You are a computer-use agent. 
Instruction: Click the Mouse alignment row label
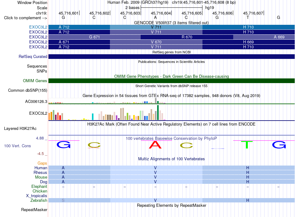[41, 177]
